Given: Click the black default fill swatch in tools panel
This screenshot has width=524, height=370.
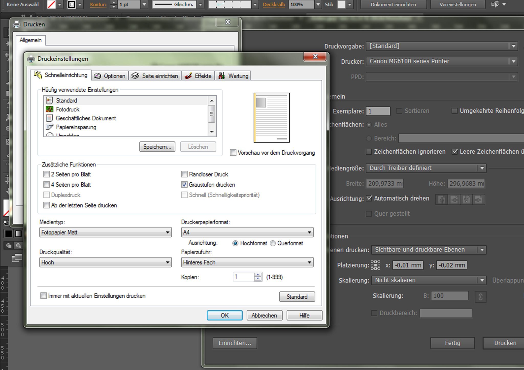Looking at the screenshot, I should (8, 234).
